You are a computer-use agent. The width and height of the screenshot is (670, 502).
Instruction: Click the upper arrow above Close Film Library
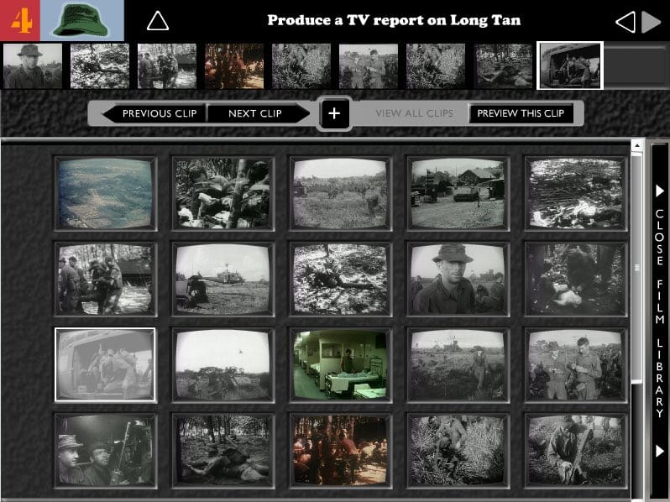[660, 191]
